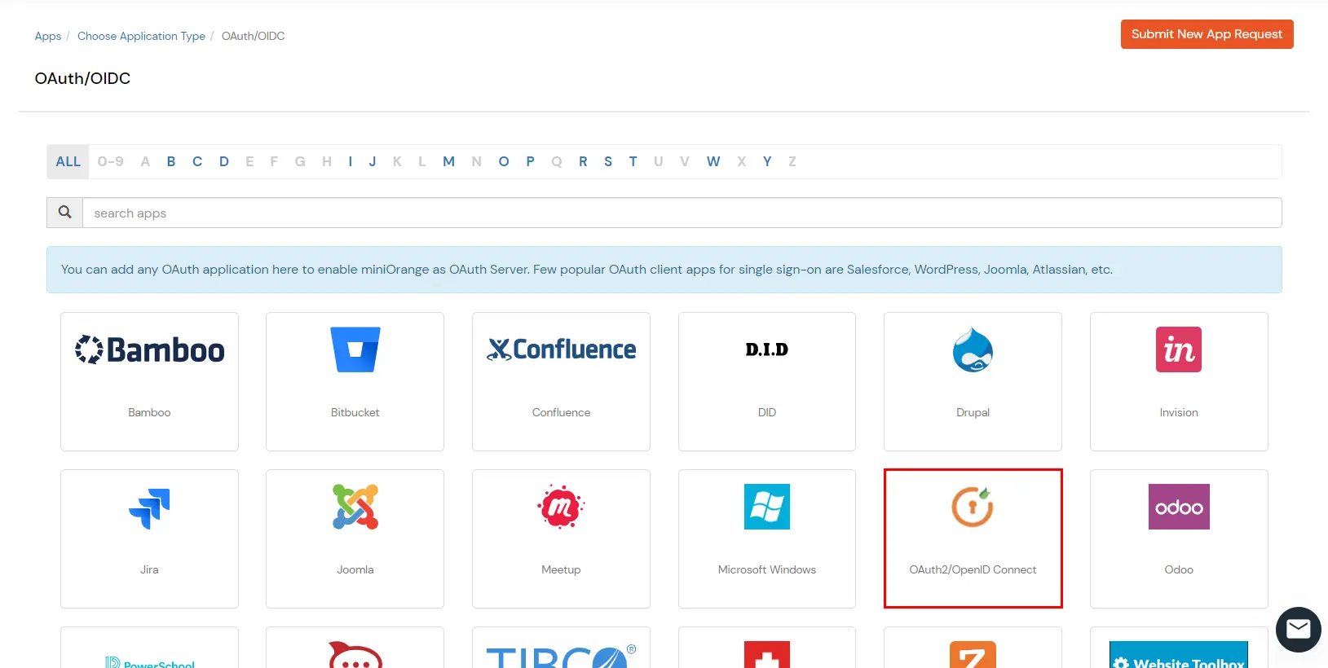
Task: Click the Bamboo label text
Action: pyautogui.click(x=149, y=412)
